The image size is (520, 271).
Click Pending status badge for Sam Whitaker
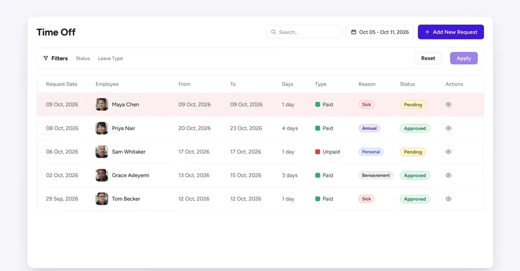(x=413, y=152)
